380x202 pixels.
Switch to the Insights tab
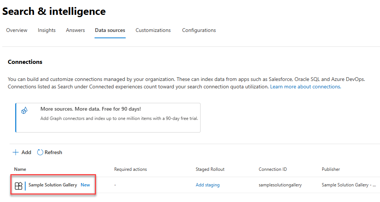[x=47, y=30]
